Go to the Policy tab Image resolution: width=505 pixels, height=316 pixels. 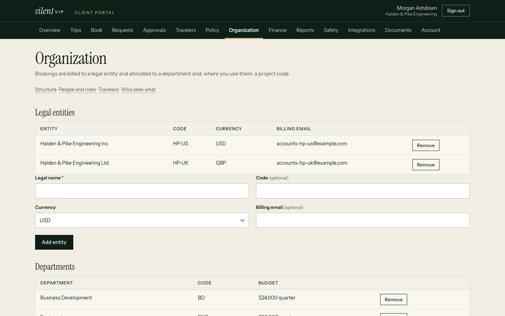click(212, 30)
